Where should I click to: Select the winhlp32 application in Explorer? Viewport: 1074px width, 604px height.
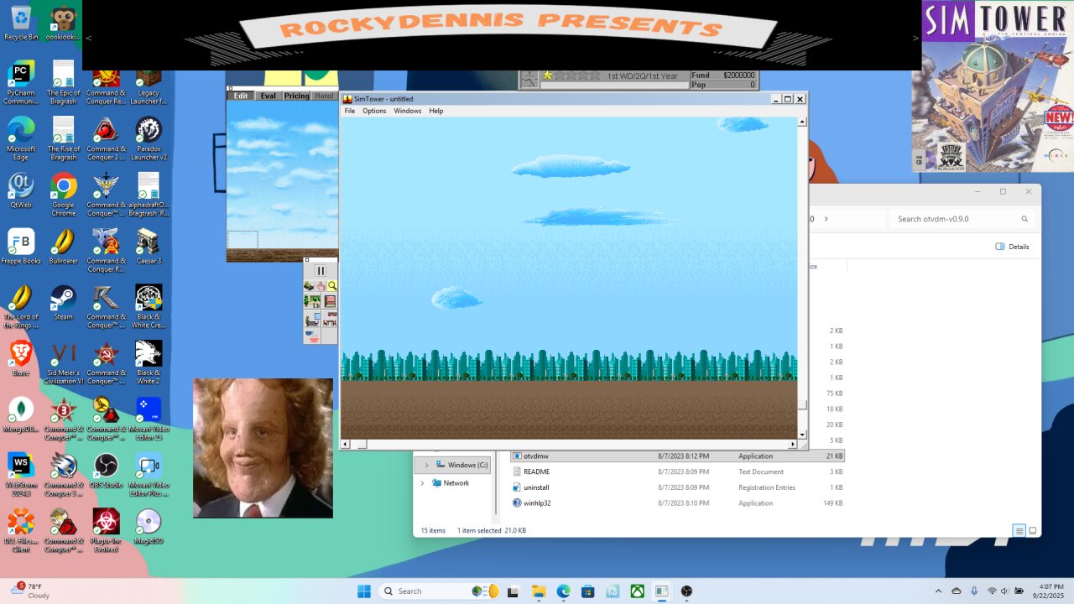[x=677, y=503]
